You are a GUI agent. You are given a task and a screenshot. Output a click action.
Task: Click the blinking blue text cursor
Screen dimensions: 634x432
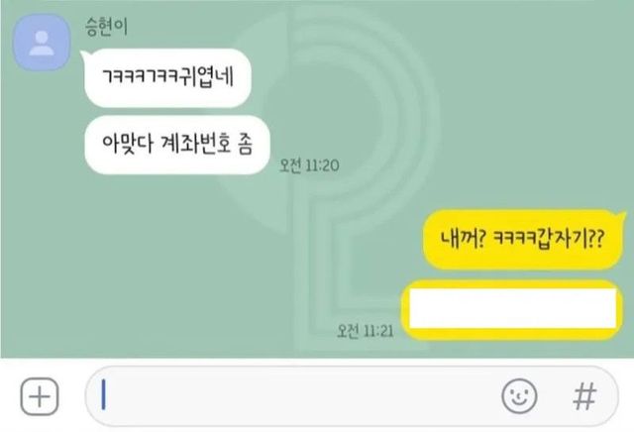(103, 394)
